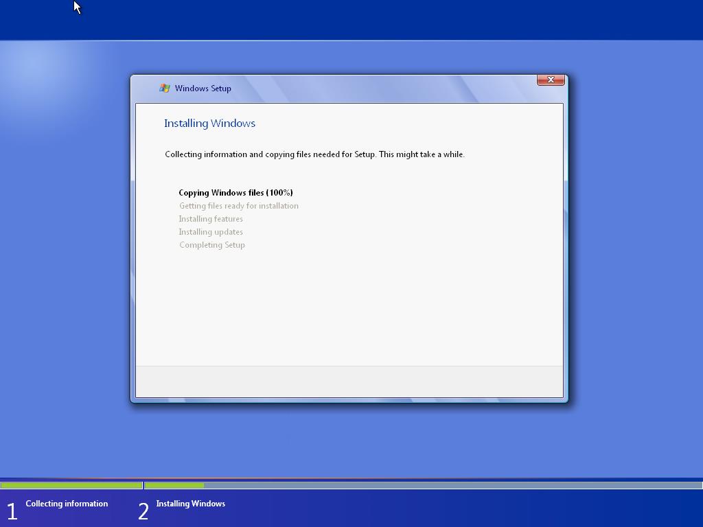703x527 pixels.
Task: Click the dark blue banner atop the screen
Action: (x=351, y=20)
